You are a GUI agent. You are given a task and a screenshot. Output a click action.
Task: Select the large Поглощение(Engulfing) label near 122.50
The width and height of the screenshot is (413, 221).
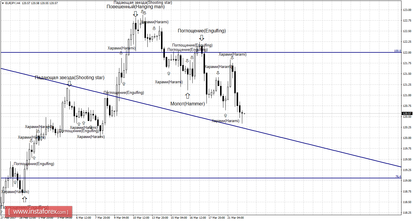point(201,31)
